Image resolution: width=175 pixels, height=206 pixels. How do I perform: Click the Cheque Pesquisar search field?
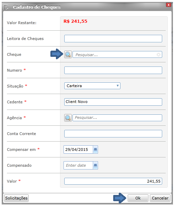coord(117,54)
